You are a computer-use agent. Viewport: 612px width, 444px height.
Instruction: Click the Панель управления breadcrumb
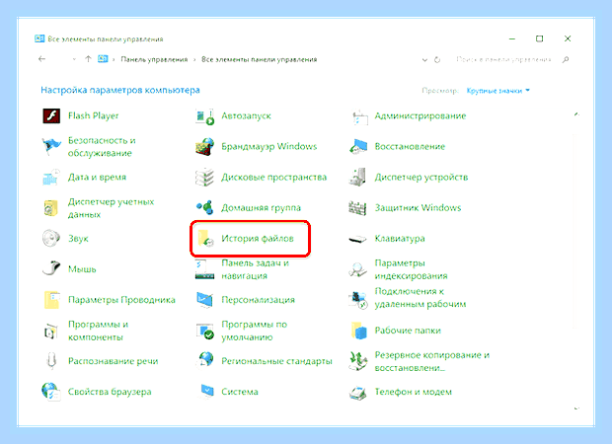coord(154,60)
